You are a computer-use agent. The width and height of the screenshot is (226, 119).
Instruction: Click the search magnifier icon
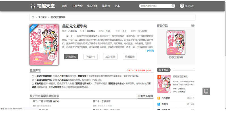pyautogui.click(x=173, y=6)
